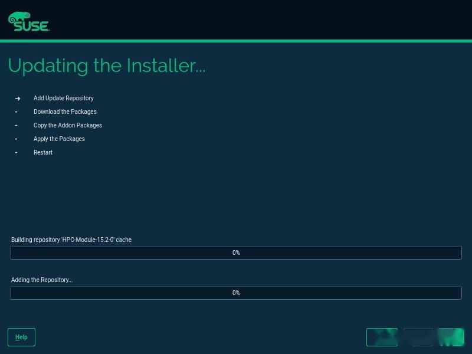
Task: Click the "Updating the Installer..." heading
Action: click(x=106, y=65)
